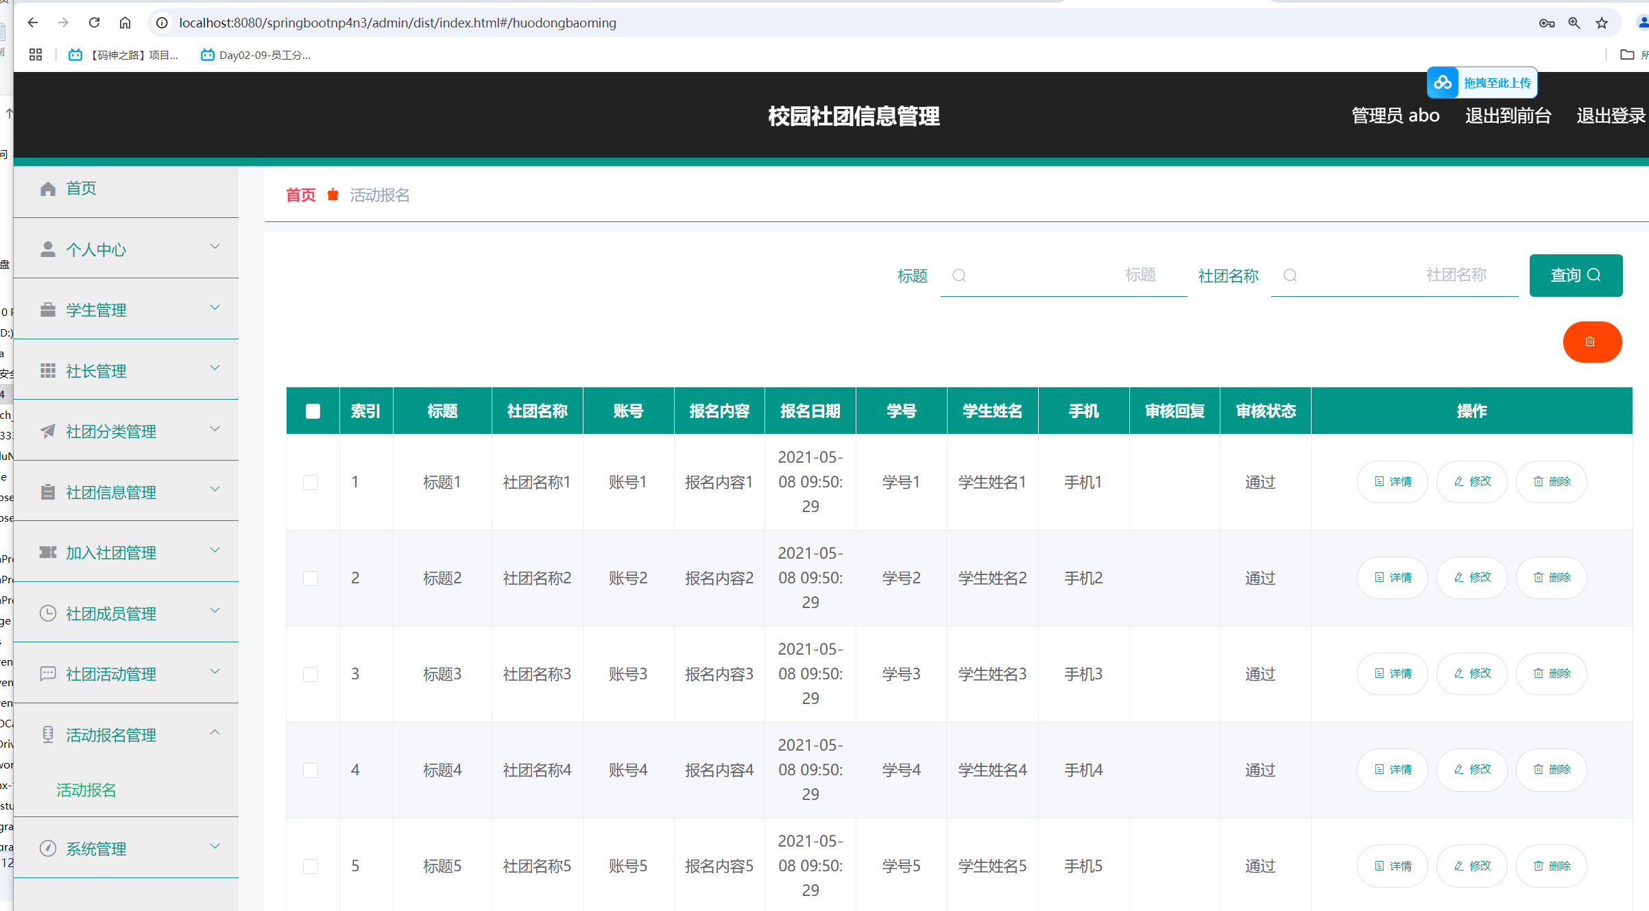Screen dimensions: 1649x911
Task: Select the 社团活动管理 chat-bubble icon
Action: [47, 674]
